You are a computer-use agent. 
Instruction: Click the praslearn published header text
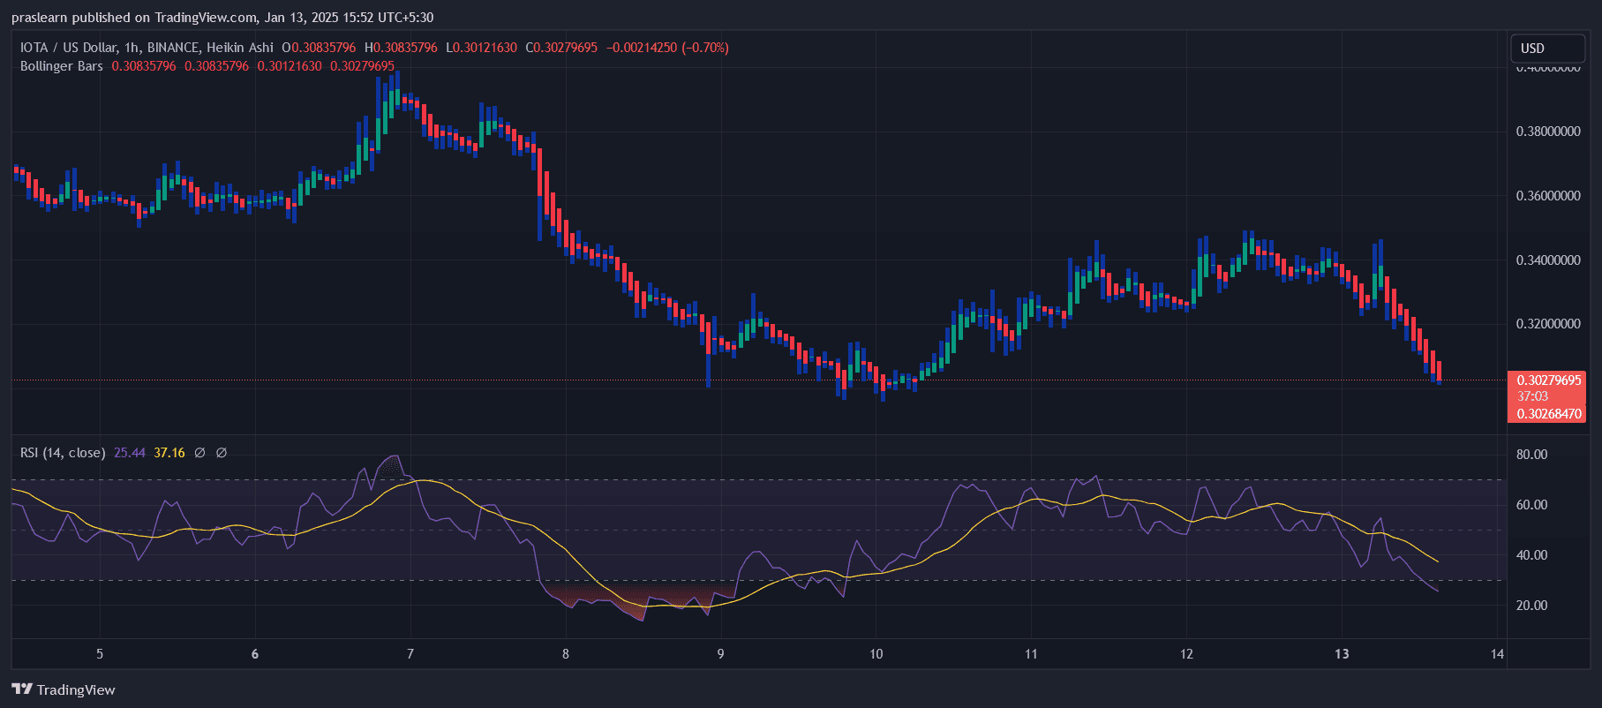tap(222, 18)
